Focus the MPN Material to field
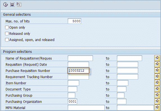Viewport: 161px width, 111px height. tap(135, 108)
